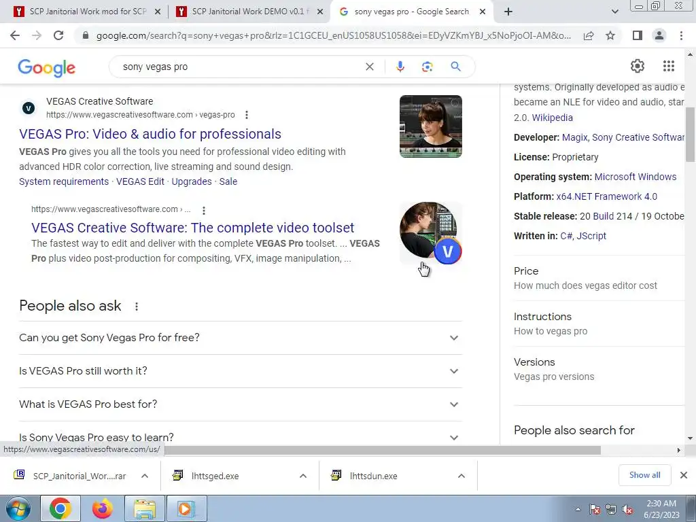Viewport: 696px width, 522px height.
Task: Expand "What is VEGAS Pro best for?"
Action: 240,404
